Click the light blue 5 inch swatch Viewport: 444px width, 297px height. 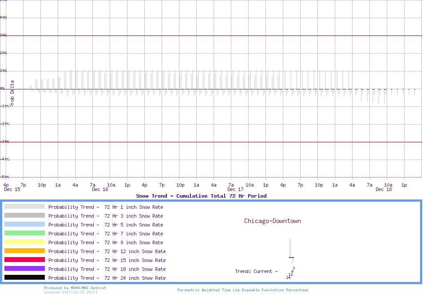pyautogui.click(x=24, y=224)
